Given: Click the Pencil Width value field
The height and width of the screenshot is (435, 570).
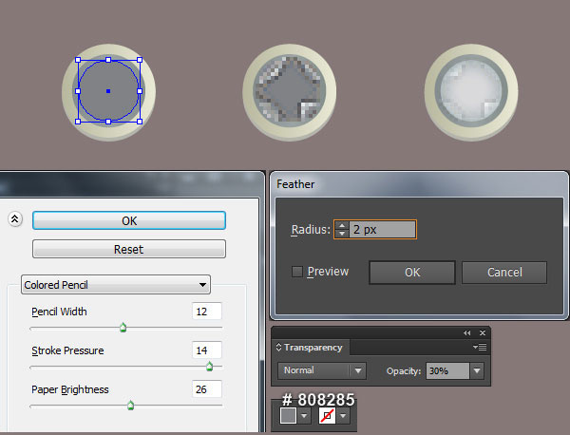Looking at the screenshot, I should pyautogui.click(x=206, y=312).
